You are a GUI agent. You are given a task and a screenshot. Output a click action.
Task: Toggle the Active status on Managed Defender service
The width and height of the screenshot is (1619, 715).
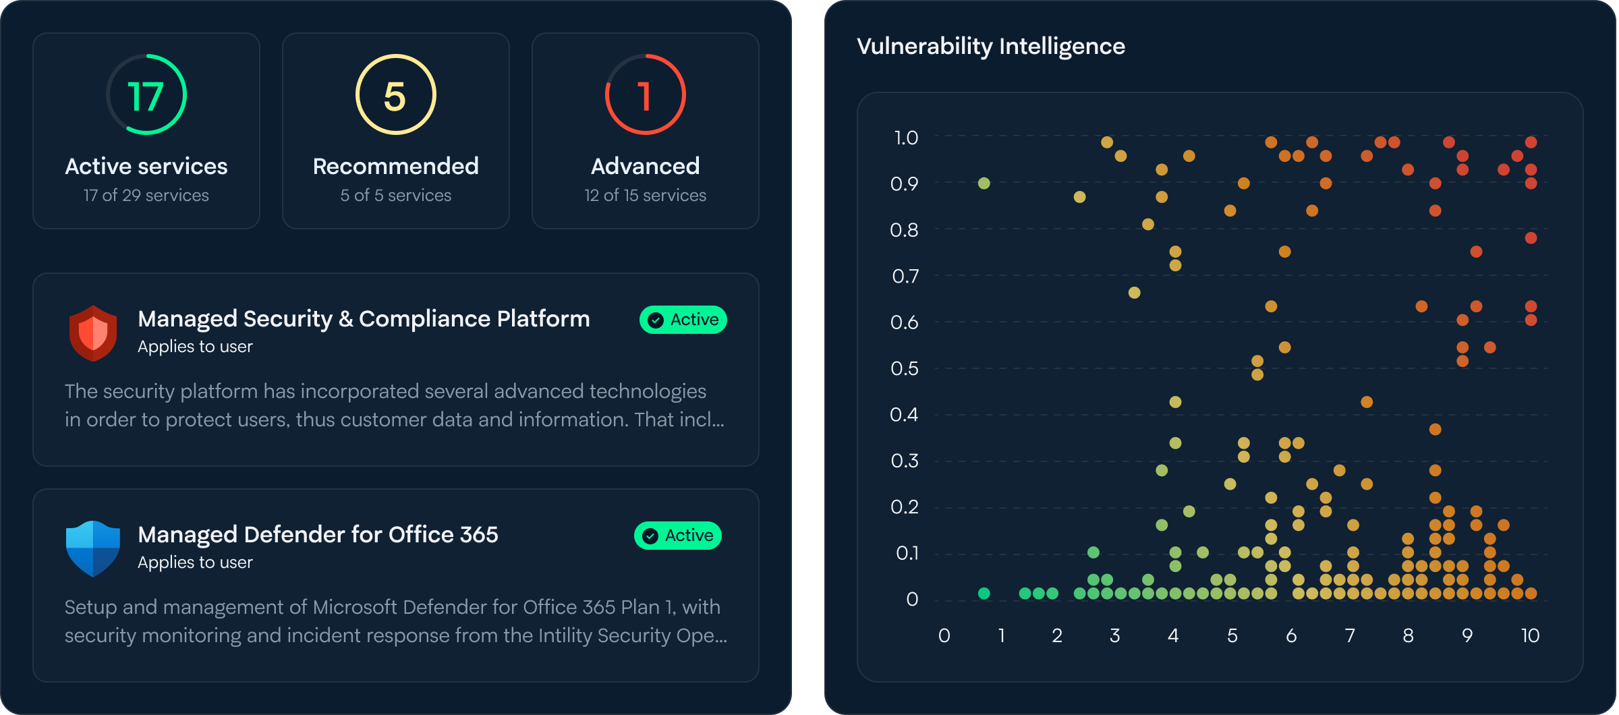(677, 536)
